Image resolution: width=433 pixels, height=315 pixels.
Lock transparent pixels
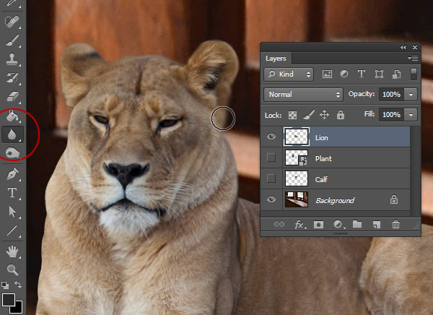tap(292, 115)
